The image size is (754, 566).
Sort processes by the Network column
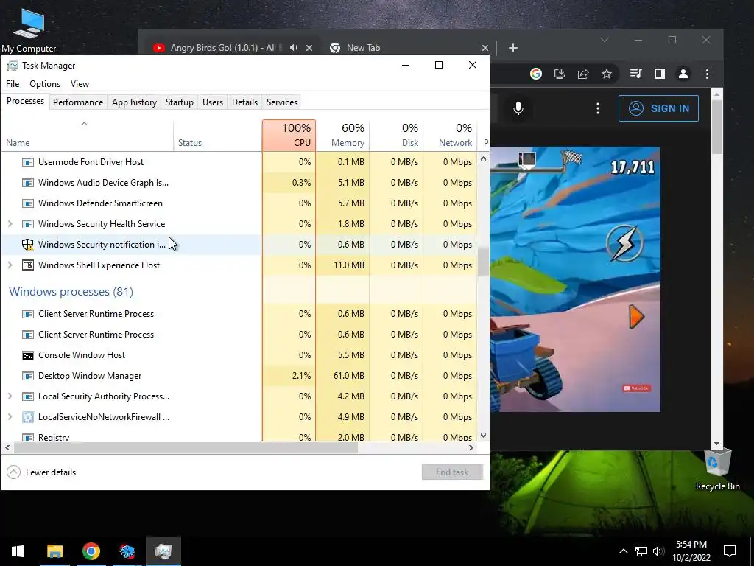pos(450,136)
